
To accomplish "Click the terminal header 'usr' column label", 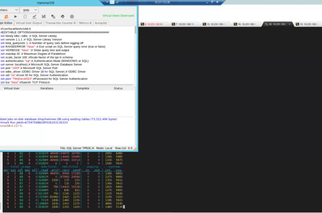I will click(x=6, y=170).
